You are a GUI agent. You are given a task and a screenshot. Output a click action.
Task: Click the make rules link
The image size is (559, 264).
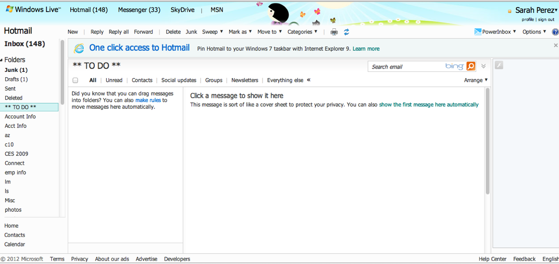(x=148, y=100)
